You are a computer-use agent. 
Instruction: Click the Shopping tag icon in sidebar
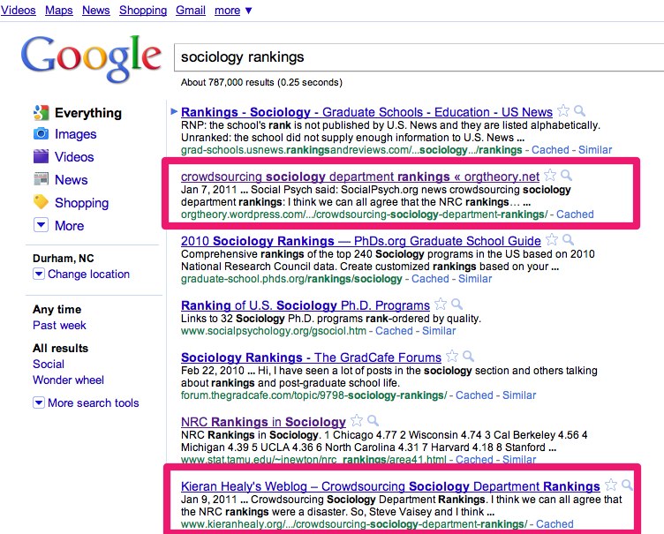pyautogui.click(x=41, y=202)
